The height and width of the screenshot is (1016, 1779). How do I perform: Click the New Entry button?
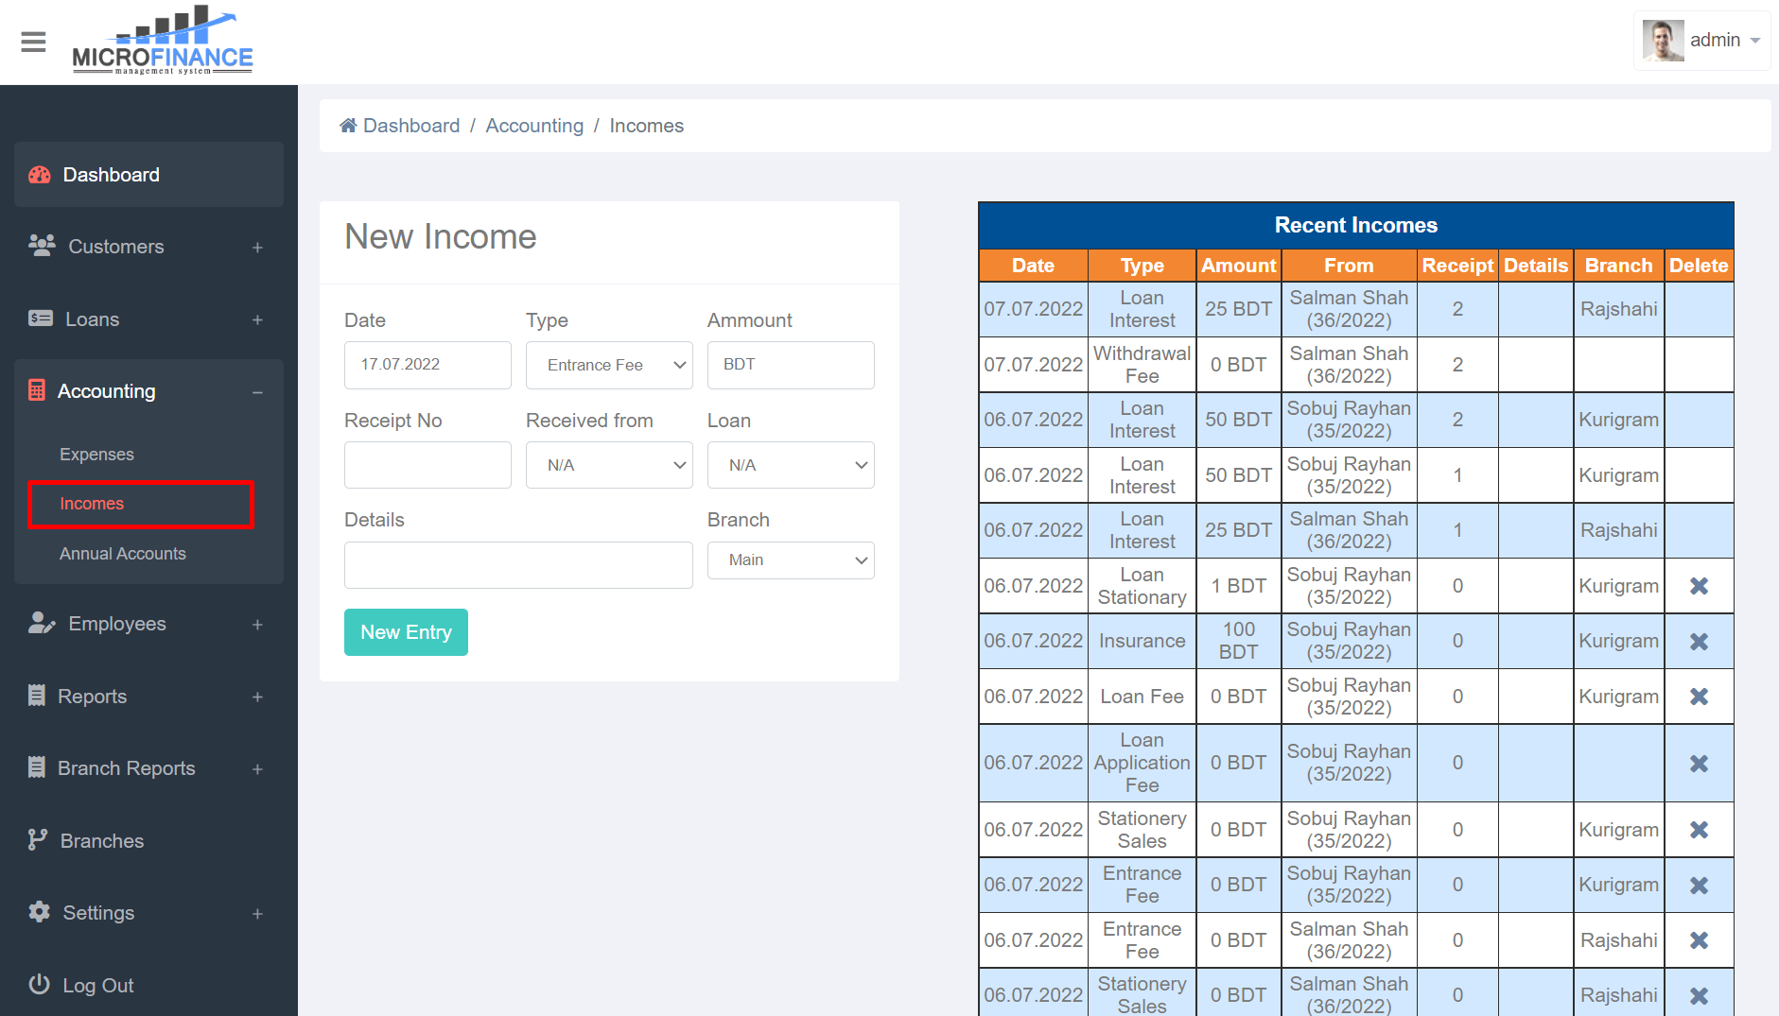[406, 632]
